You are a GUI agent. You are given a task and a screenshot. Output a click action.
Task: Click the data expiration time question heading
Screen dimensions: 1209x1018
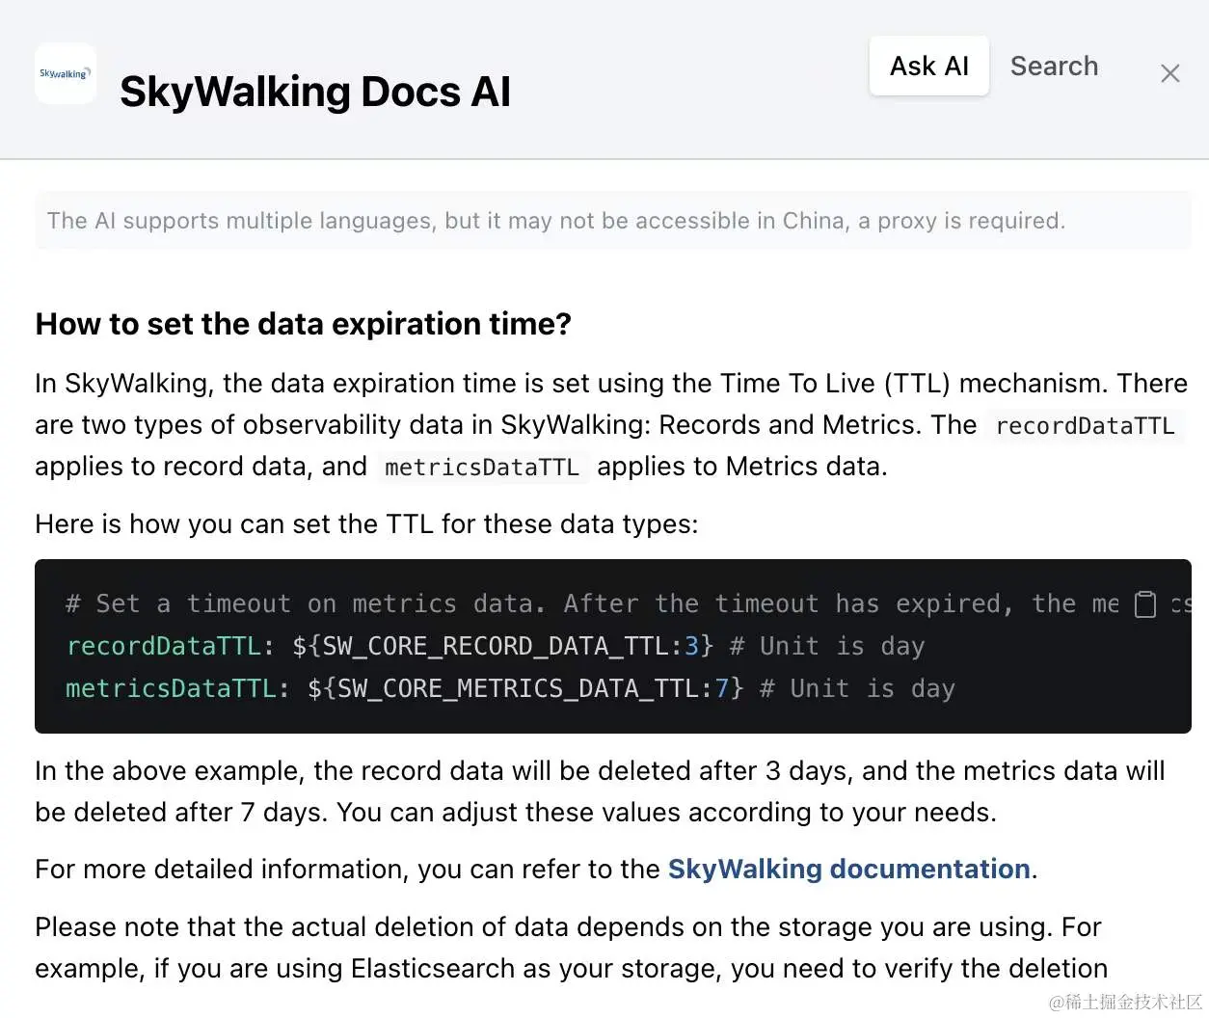point(303,324)
